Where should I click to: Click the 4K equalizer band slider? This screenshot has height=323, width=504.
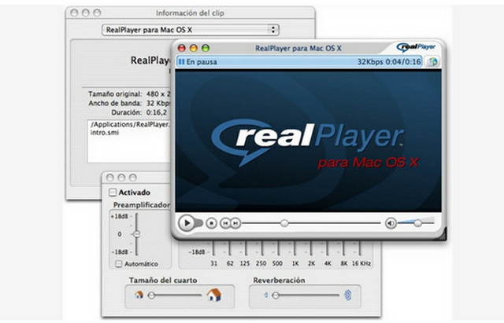[328, 248]
